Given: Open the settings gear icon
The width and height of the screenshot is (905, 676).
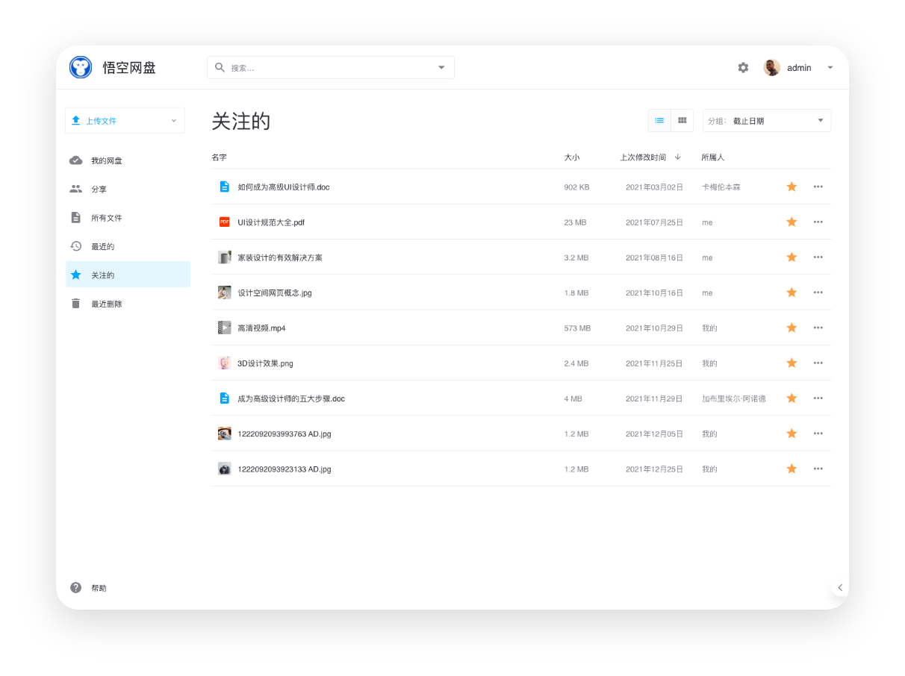Looking at the screenshot, I should click(743, 67).
